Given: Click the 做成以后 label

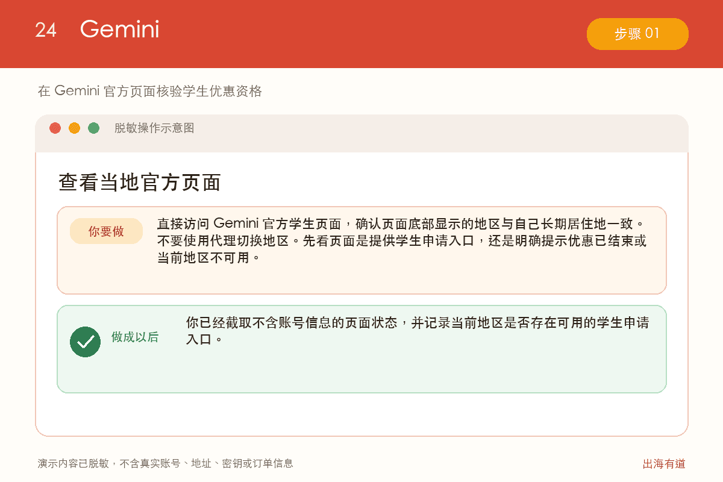Looking at the screenshot, I should [x=135, y=337].
